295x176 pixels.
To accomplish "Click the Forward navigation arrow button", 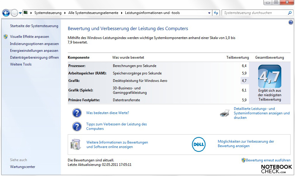I will (x=14, y=13).
